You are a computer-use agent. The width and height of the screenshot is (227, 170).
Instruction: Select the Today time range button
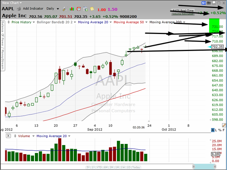point(136,167)
